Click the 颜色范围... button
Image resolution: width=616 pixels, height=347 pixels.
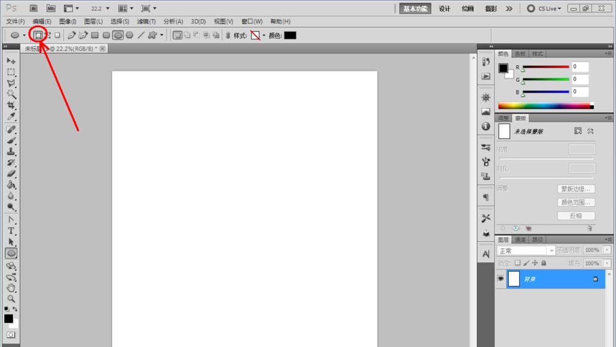(576, 202)
